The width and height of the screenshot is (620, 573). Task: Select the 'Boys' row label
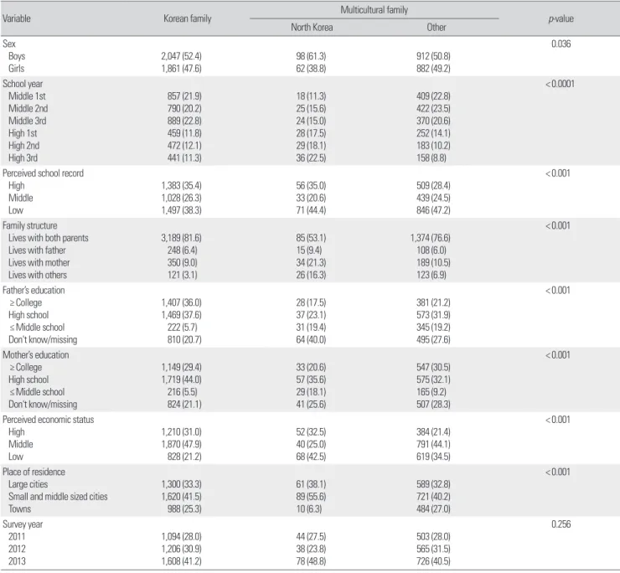(x=17, y=56)
